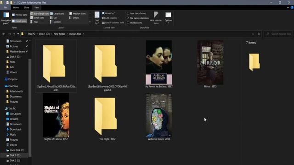Open Local Disk (C:) in sidebar

(17, 150)
